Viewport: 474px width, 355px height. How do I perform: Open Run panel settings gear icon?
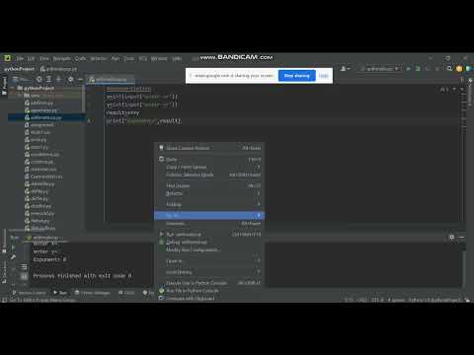(x=452, y=237)
